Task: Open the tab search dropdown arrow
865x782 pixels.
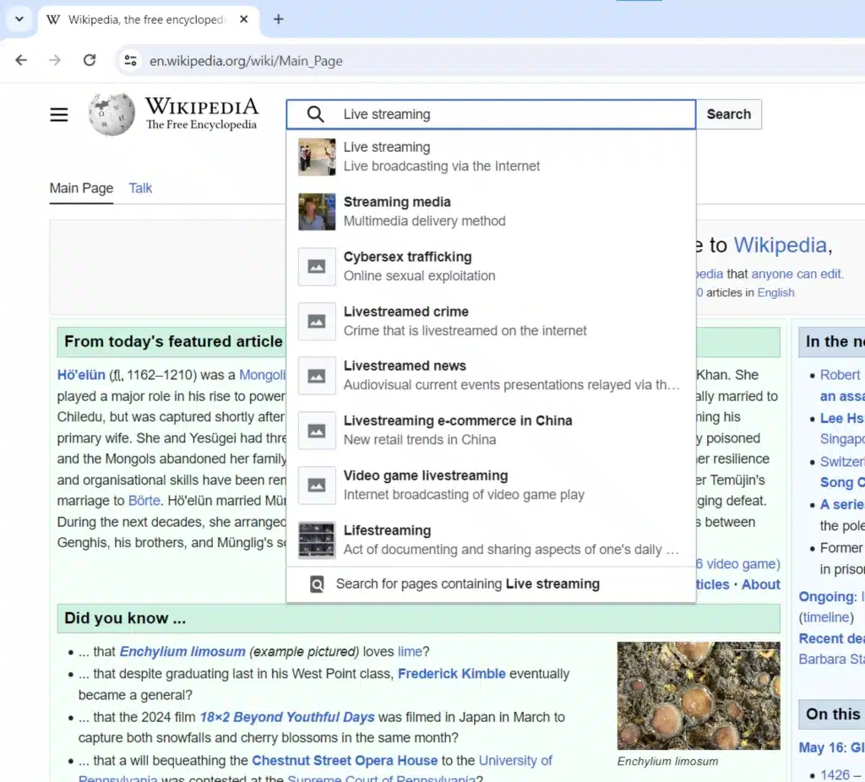Action: click(x=19, y=19)
